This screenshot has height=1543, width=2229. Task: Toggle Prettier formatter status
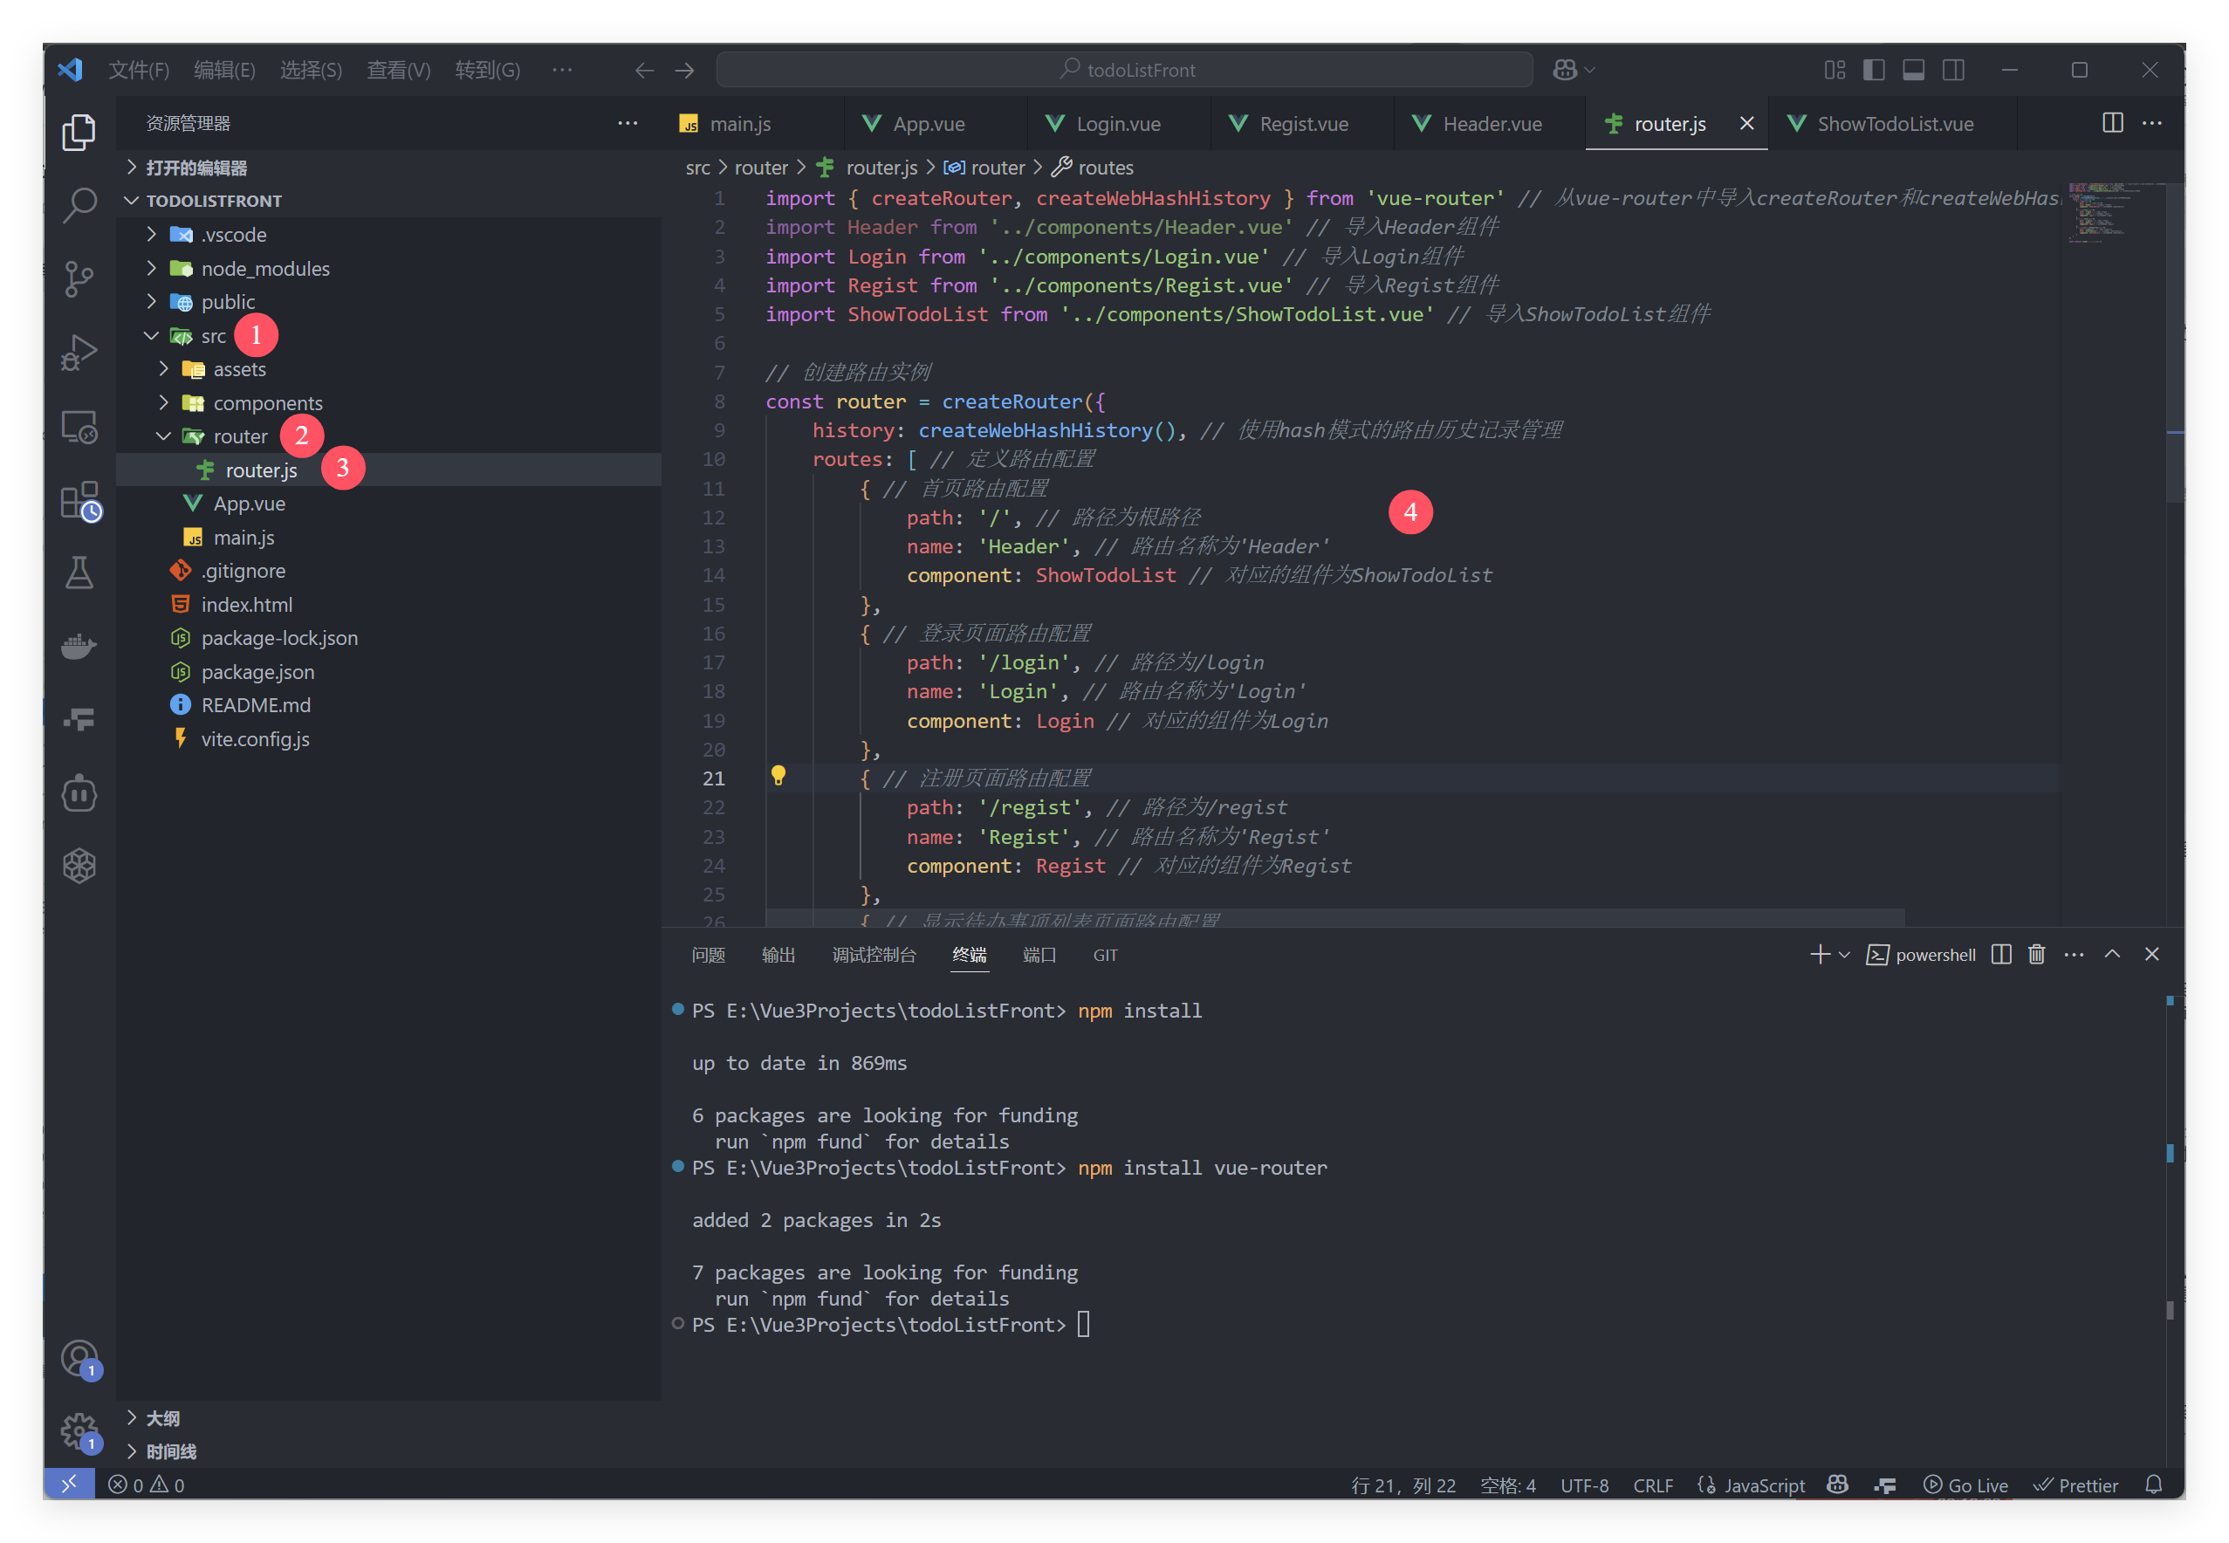pos(2075,1485)
